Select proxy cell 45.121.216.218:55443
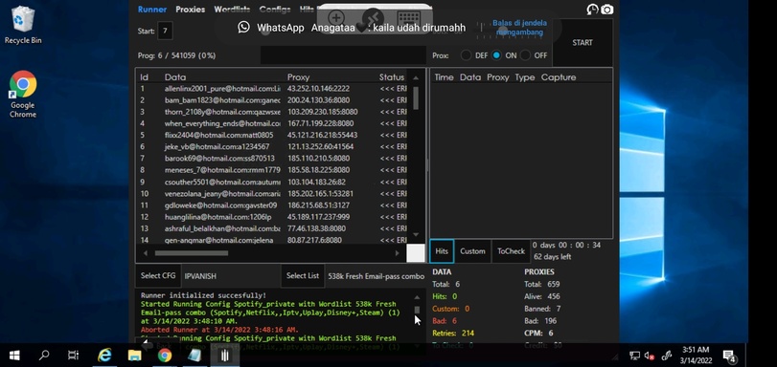 [x=323, y=135]
